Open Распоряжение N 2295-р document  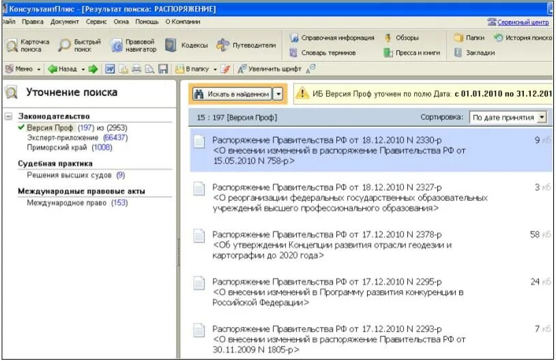pyautogui.click(x=338, y=292)
